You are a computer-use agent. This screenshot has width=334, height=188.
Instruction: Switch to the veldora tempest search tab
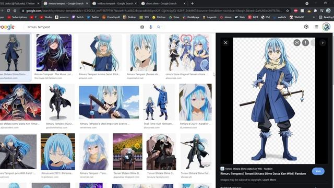coord(115,4)
